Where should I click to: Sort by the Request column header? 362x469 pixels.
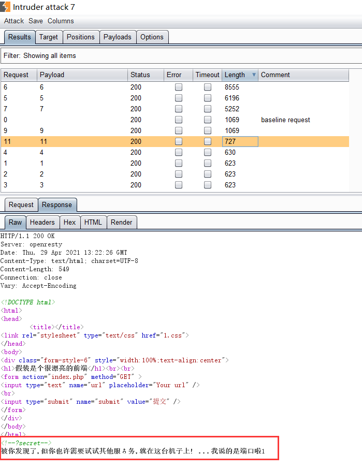coord(19,75)
